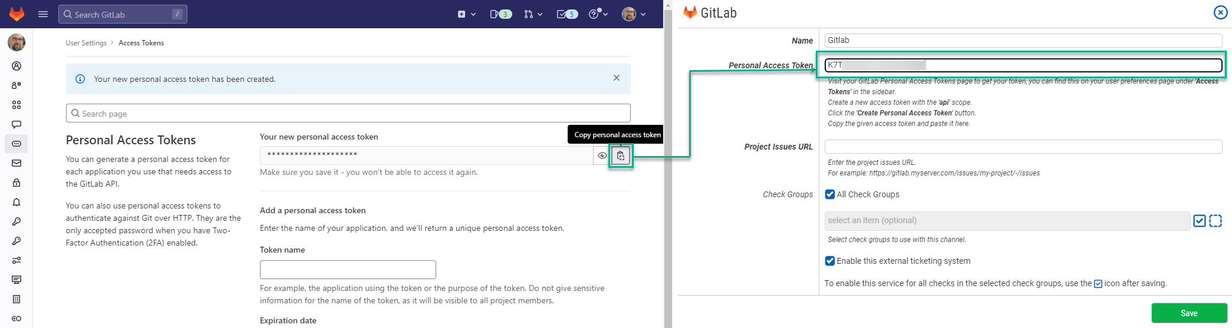
Task: Open Authentication log sidebar icon
Action: click(17, 299)
